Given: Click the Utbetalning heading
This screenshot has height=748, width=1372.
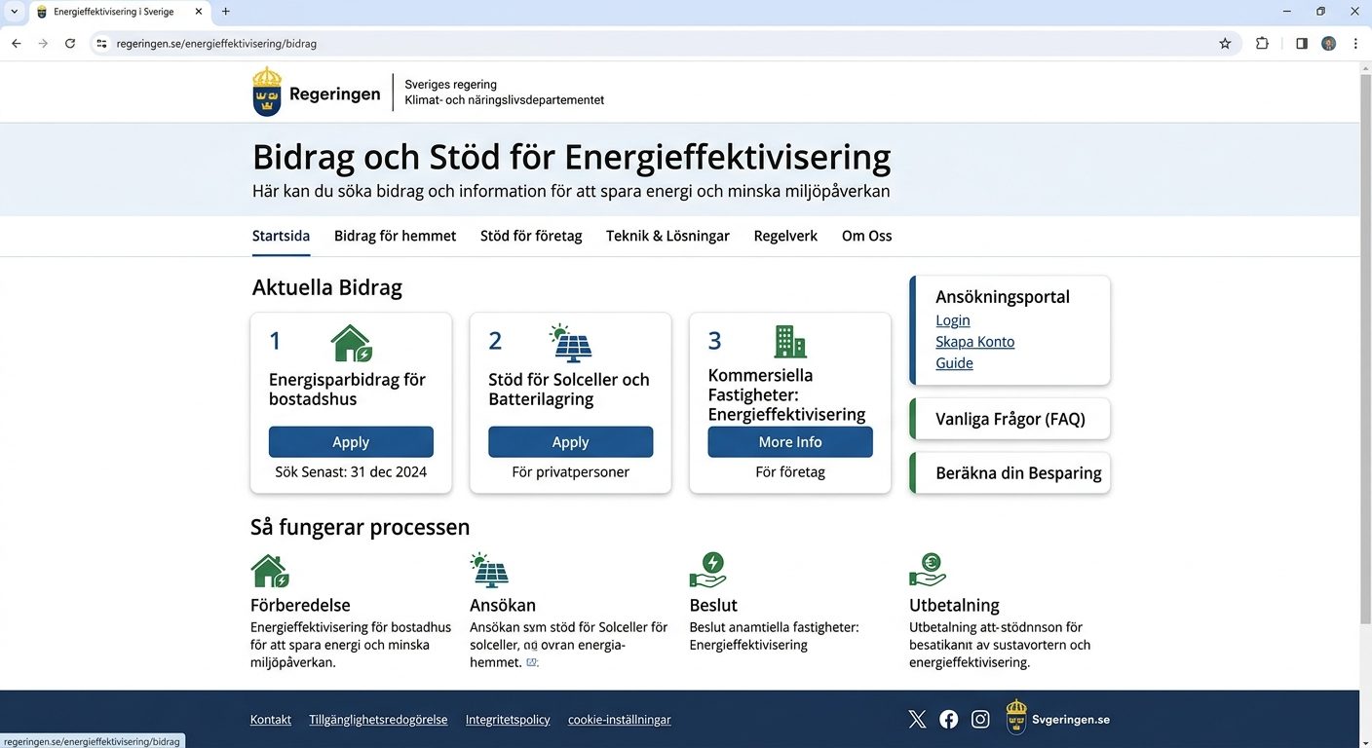Looking at the screenshot, I should pos(954,605).
